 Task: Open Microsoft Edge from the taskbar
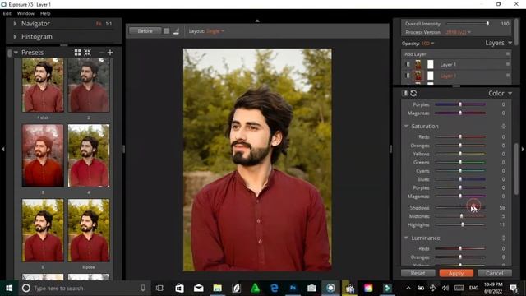coord(274,288)
